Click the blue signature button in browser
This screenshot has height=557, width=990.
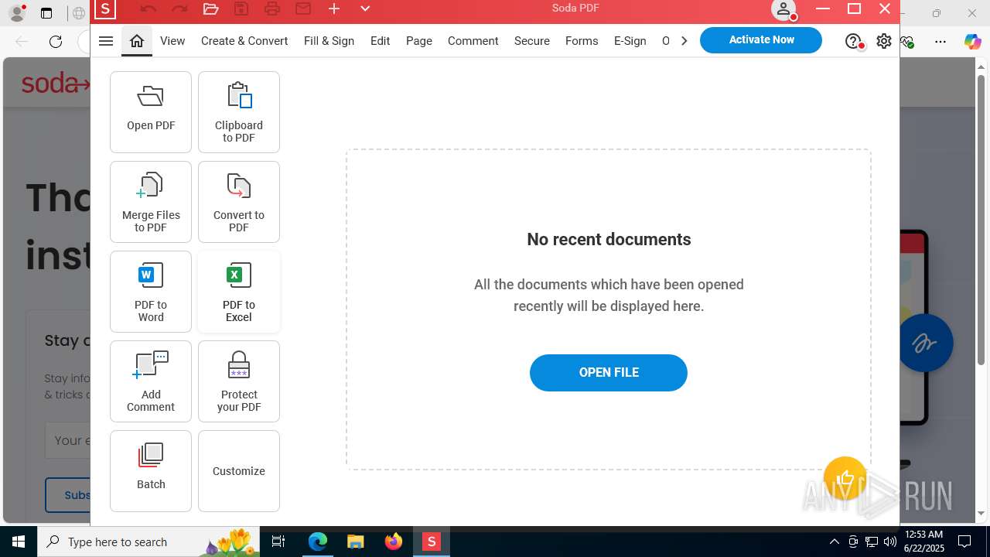[926, 343]
